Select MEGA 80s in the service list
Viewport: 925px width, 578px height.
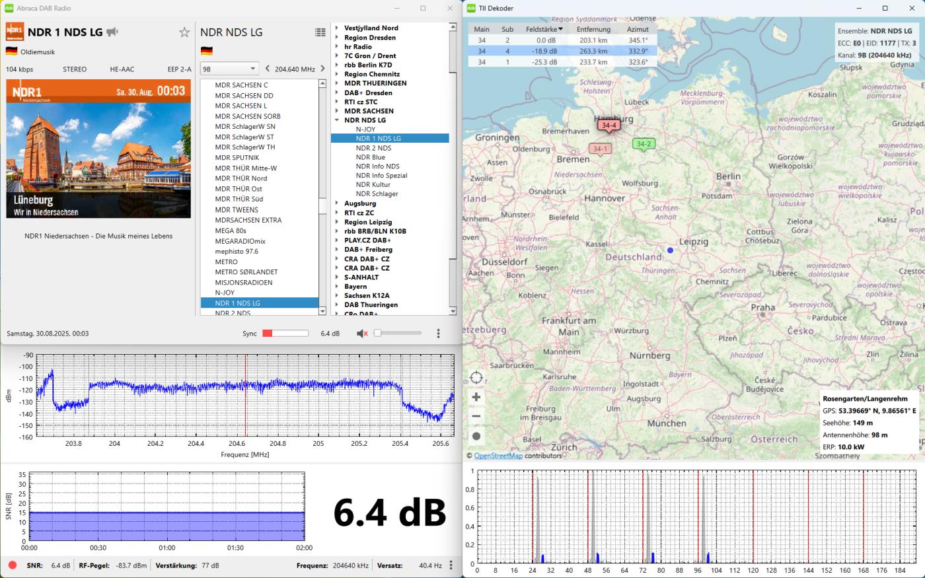(259, 231)
